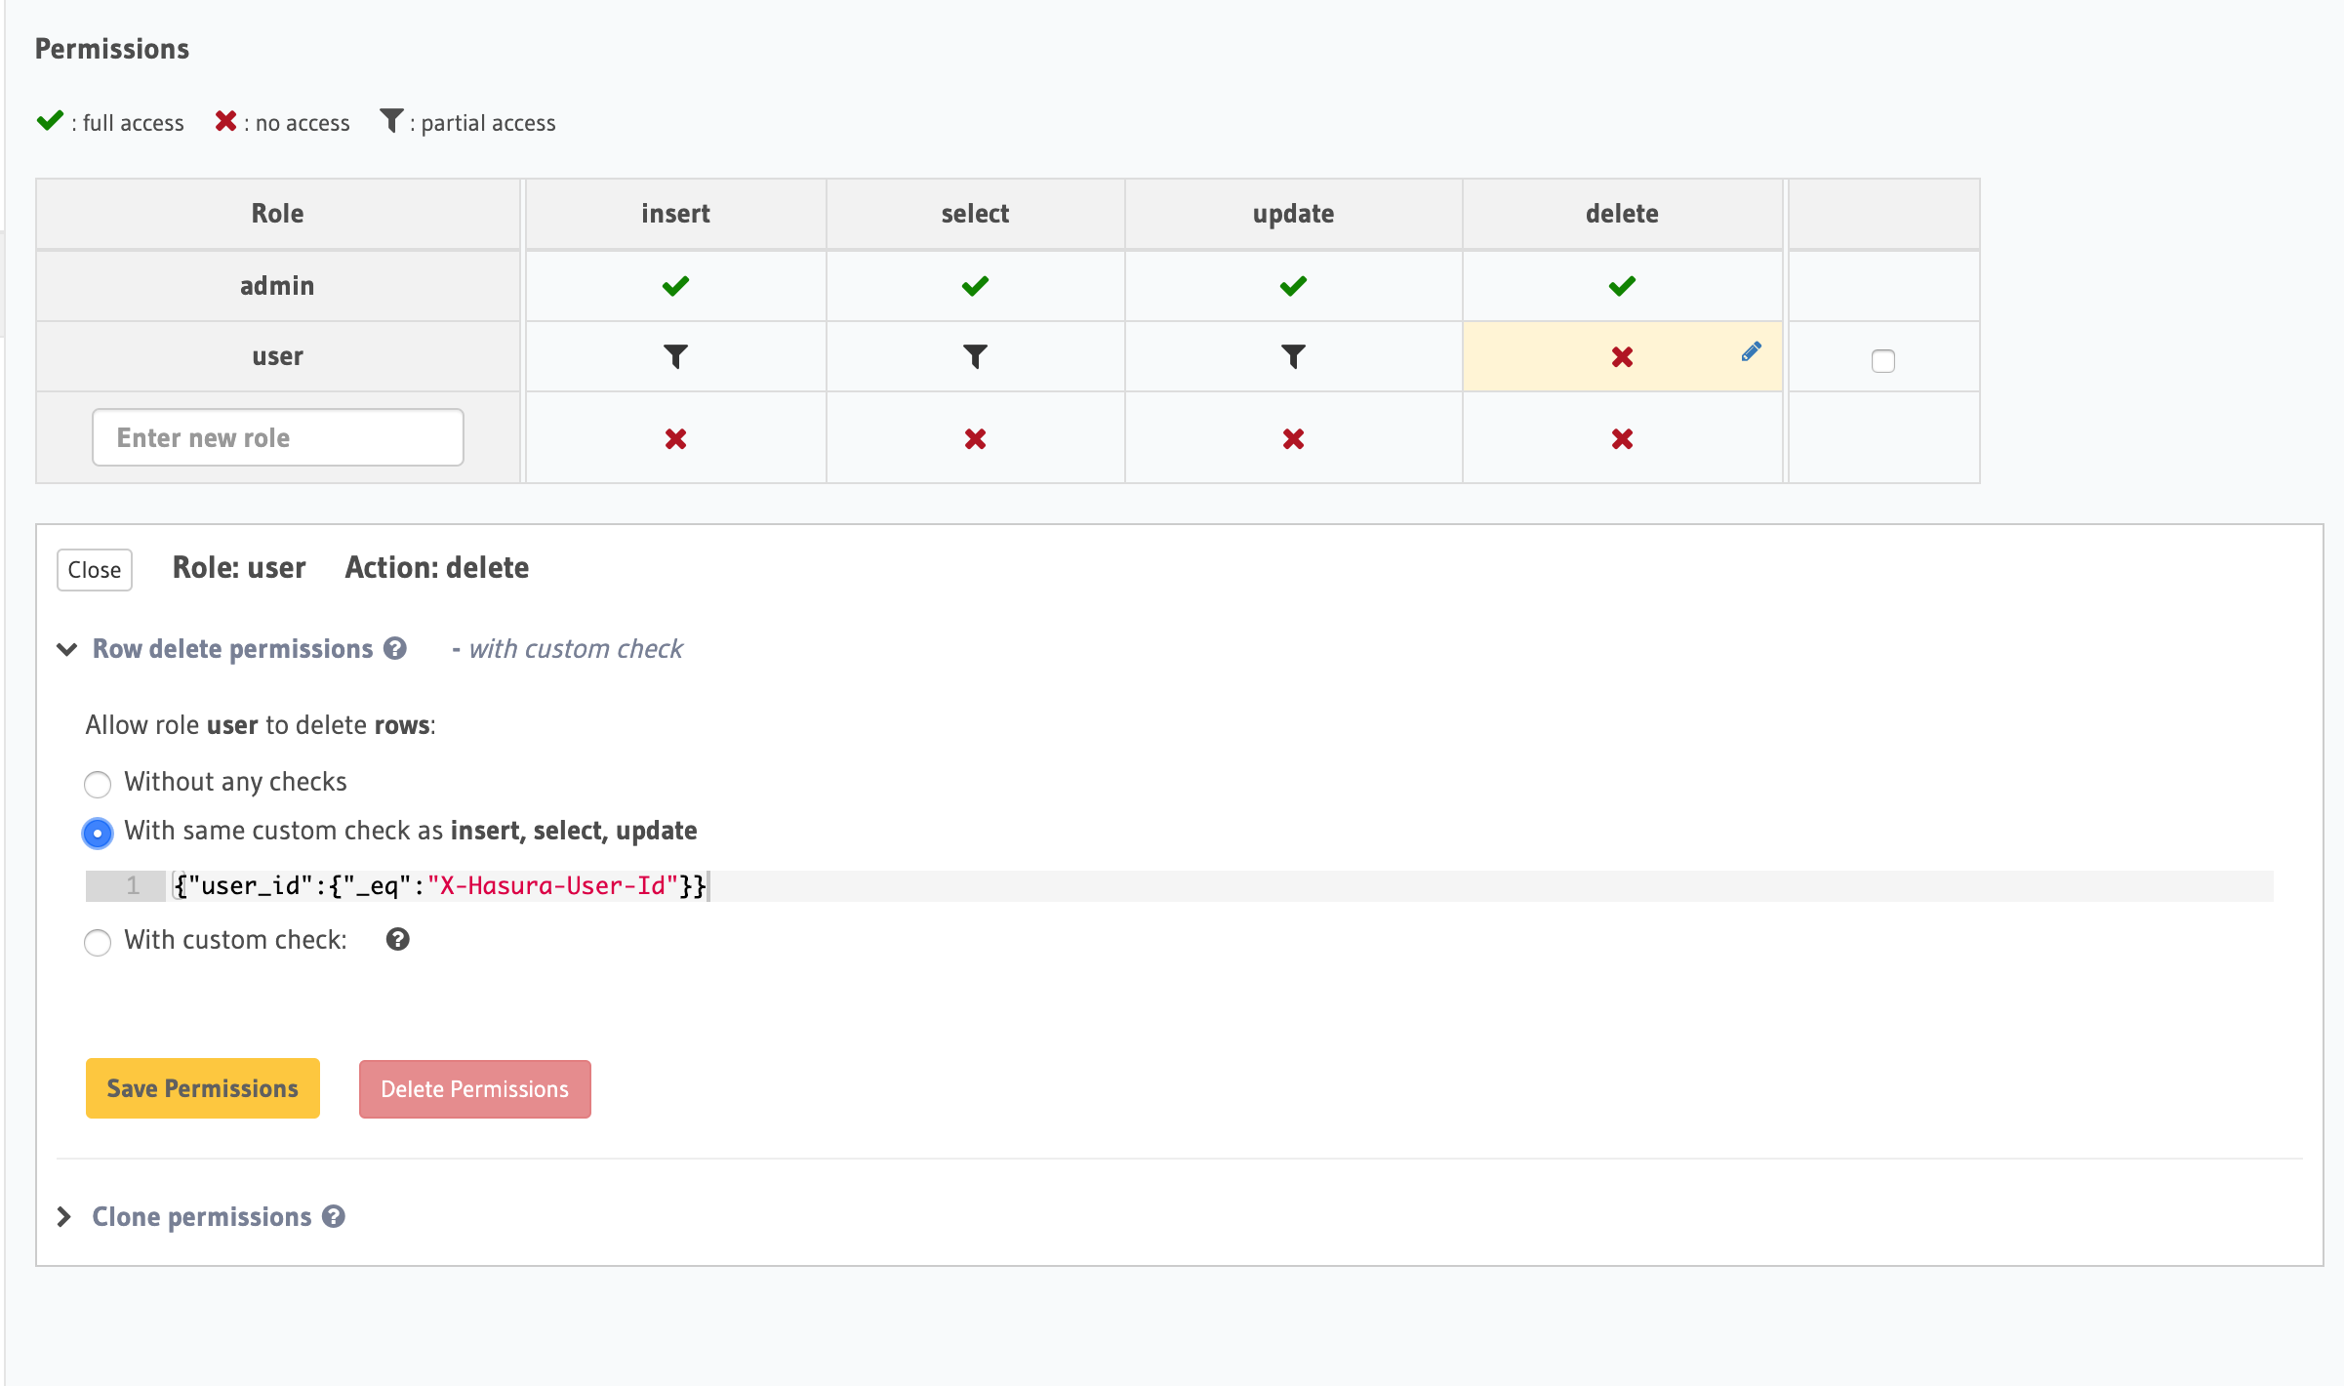Collapse the Row delete permissions section
The width and height of the screenshot is (2344, 1386).
pyautogui.click(x=67, y=649)
